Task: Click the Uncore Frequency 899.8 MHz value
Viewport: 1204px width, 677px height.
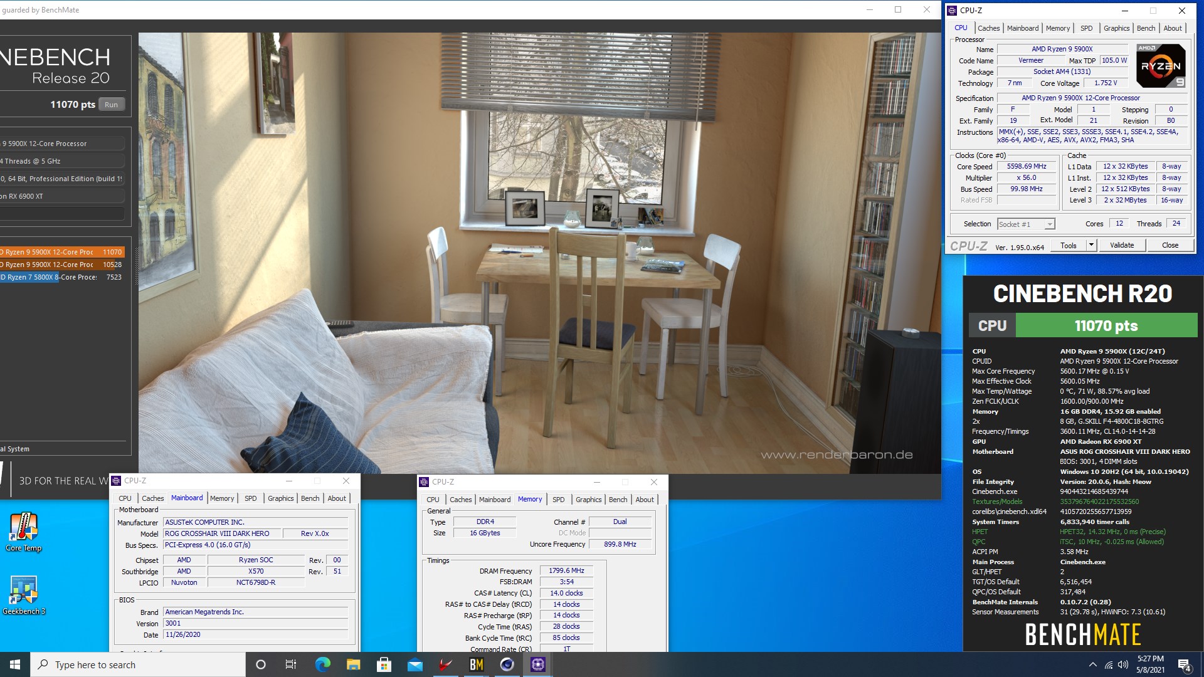Action: point(620,544)
